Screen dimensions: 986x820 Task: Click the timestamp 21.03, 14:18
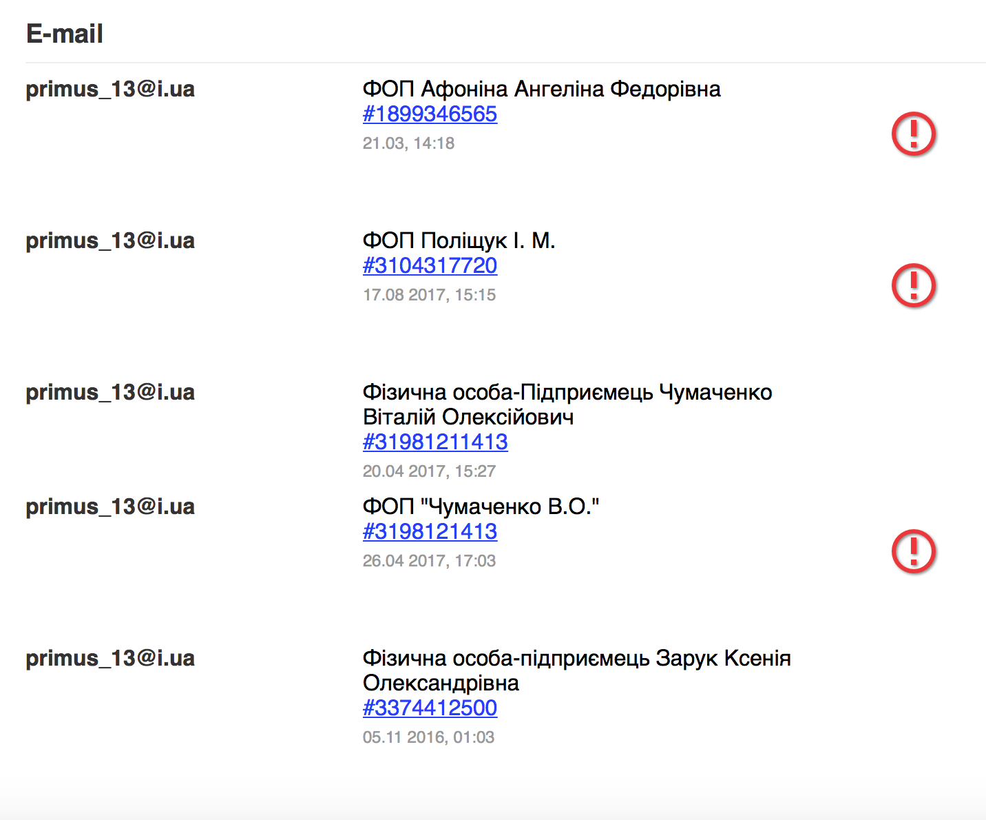coord(408,143)
